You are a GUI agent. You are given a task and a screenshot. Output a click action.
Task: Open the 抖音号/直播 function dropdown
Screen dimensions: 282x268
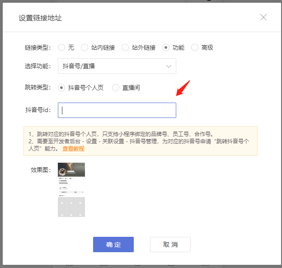[x=117, y=66]
